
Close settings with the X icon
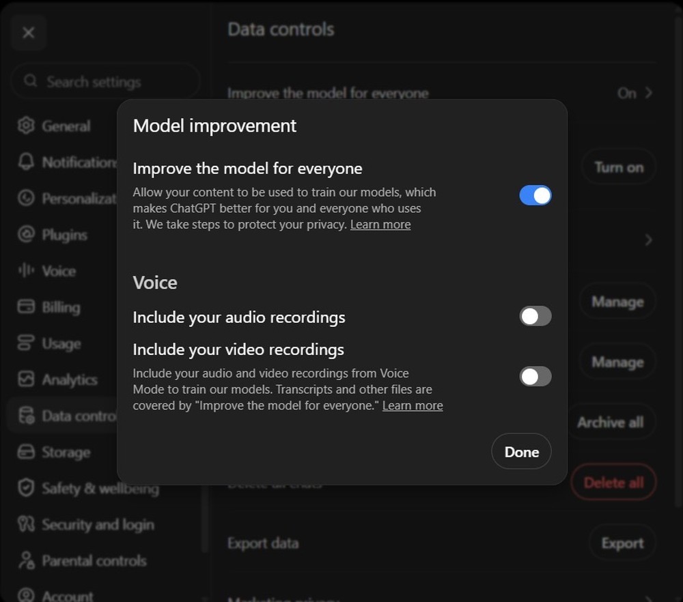[29, 33]
